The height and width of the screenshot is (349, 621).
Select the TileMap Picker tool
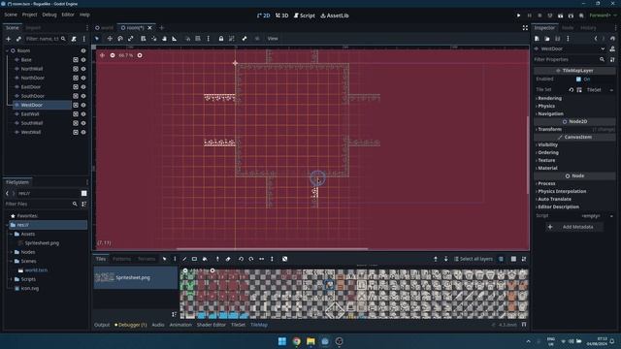(217, 259)
